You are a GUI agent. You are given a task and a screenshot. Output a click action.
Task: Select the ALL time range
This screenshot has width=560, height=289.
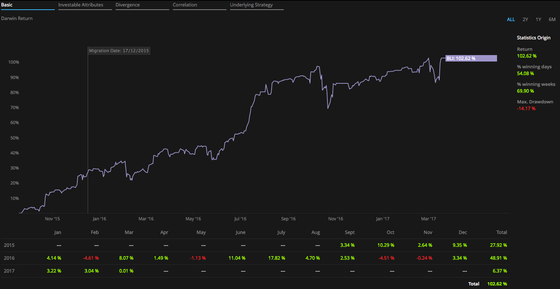(x=511, y=19)
